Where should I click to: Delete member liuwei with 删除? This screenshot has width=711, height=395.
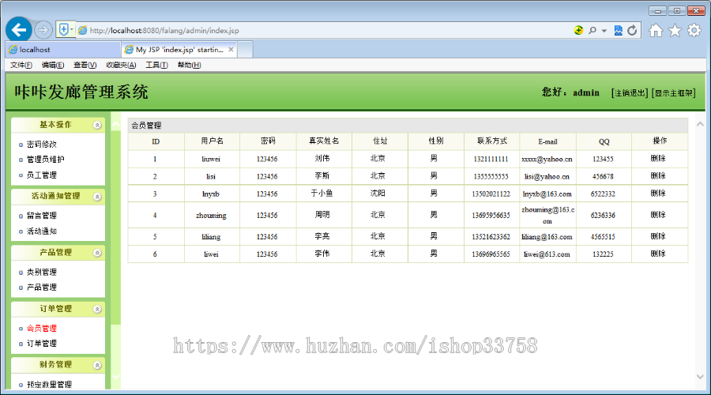tap(658, 158)
